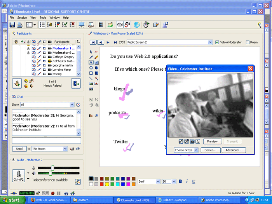The width and height of the screenshot is (272, 204).
Task: Open the This Room recipient dropdown
Action: click(65, 149)
